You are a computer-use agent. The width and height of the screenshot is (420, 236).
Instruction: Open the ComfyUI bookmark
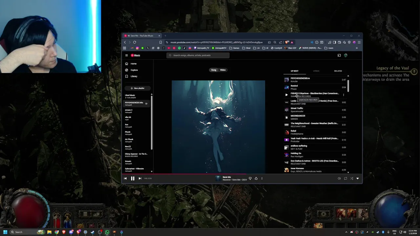point(276,48)
